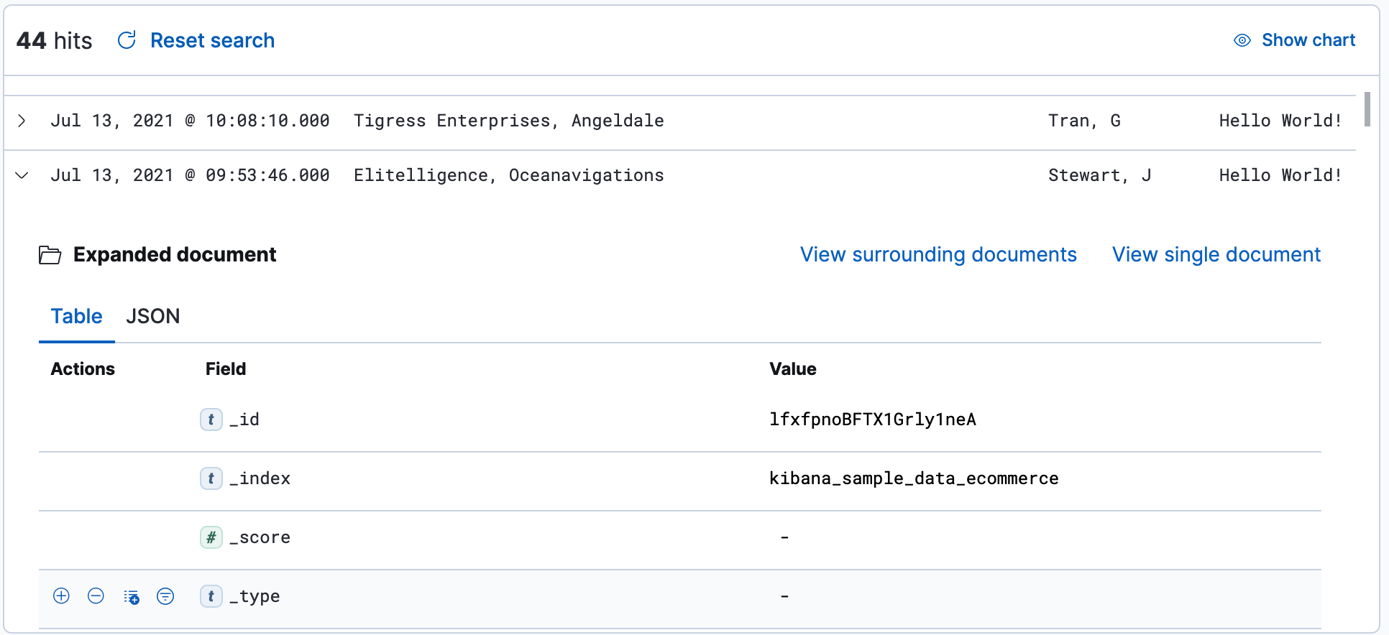The width and height of the screenshot is (1389, 635).
Task: Click the text type icon beside _type
Action: (211, 596)
